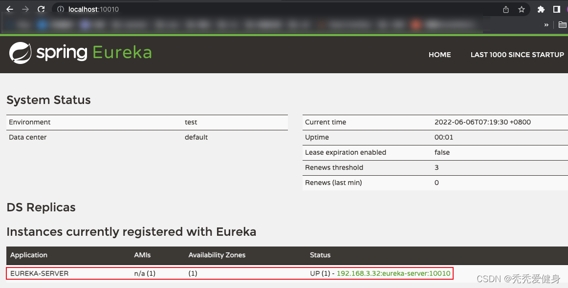Image resolution: width=568 pixels, height=288 pixels.
Task: Click the Uptime label
Action: coord(317,138)
